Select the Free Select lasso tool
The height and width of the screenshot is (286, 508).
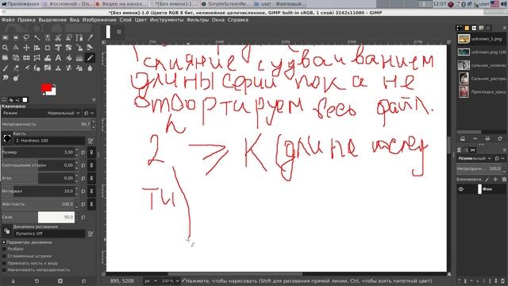coord(26,37)
